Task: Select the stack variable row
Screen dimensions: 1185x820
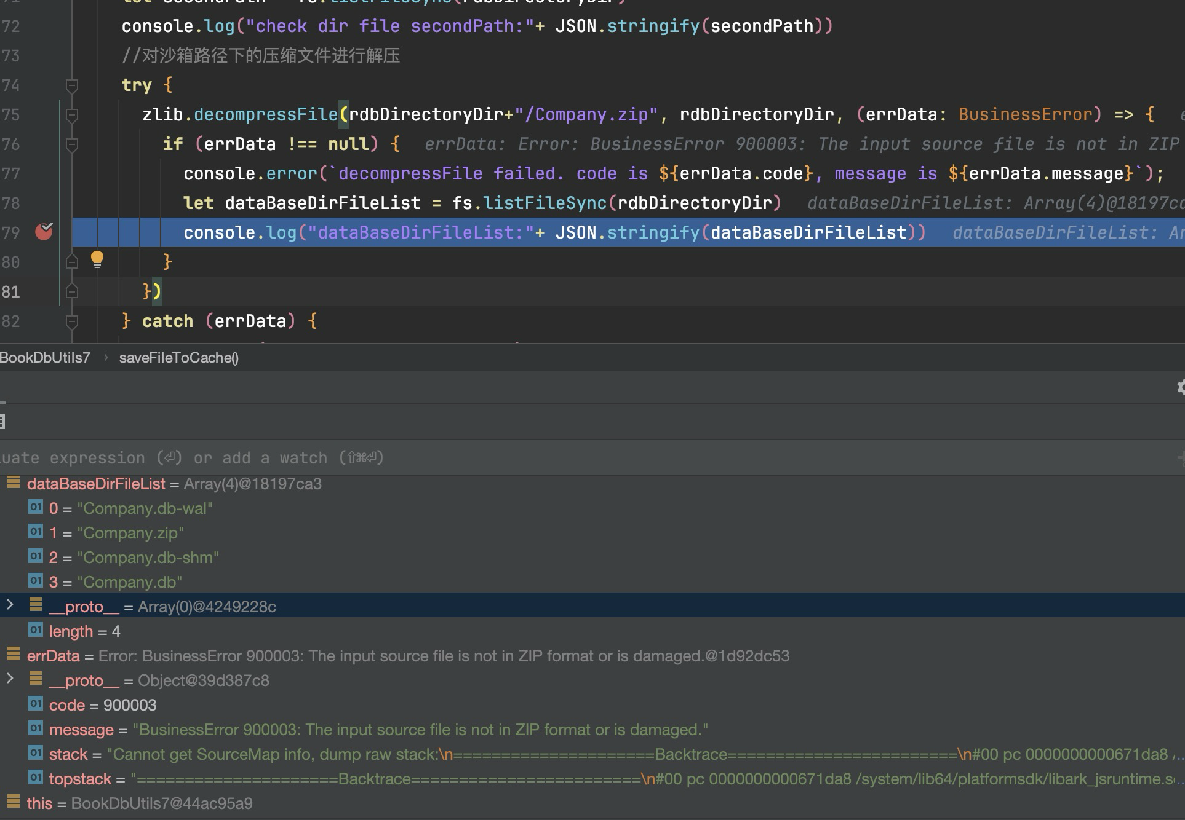Action: click(592, 754)
